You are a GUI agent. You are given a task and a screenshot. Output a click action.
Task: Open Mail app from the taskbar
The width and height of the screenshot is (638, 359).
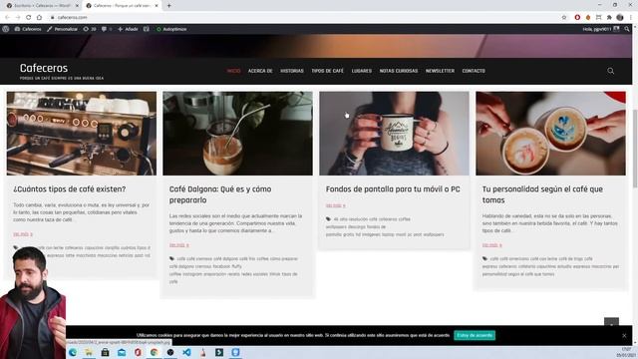pyautogui.click(x=122, y=352)
